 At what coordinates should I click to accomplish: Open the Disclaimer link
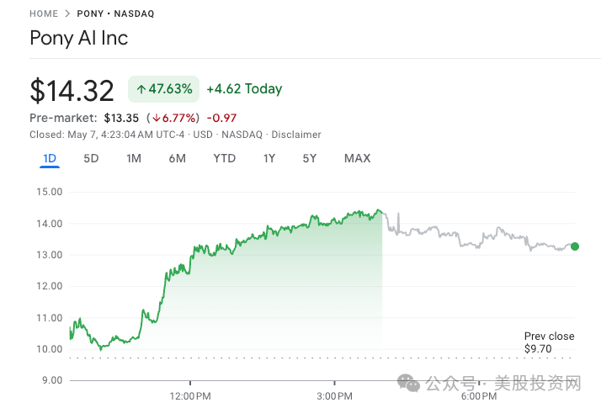tap(297, 135)
